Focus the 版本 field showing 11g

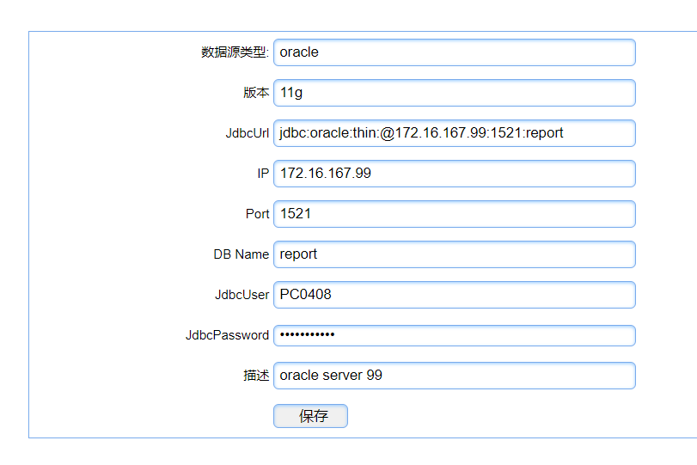(454, 93)
